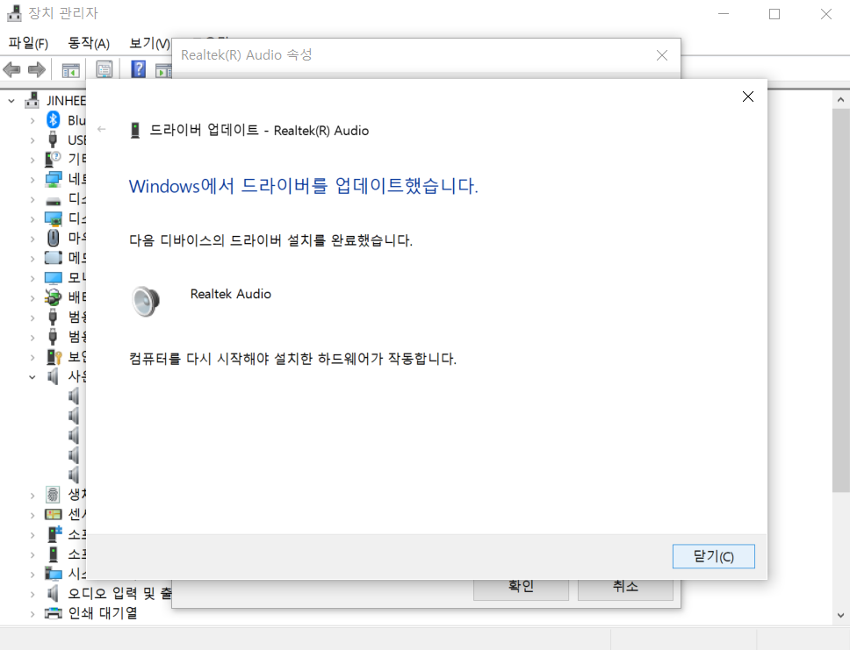Select the monitor icon in device tree
850x650 pixels.
(53, 278)
